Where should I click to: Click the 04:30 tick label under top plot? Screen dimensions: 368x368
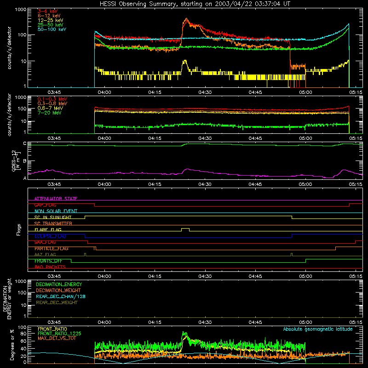[205, 92]
